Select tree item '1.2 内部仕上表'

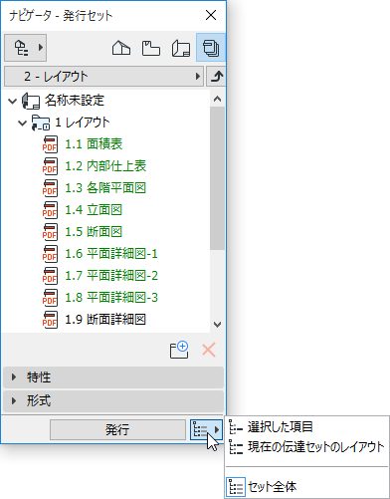click(105, 166)
